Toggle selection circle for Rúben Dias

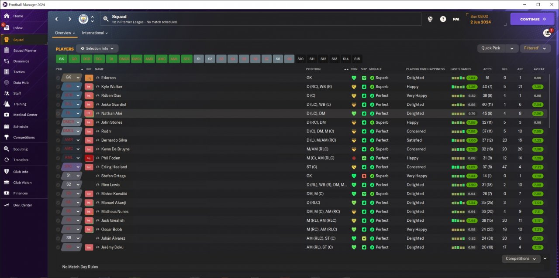[x=58, y=96]
